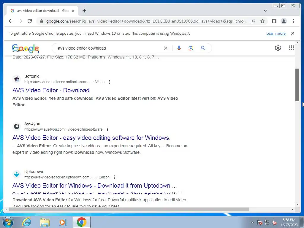Click the vertical scrollbar thumb
Viewport: 304px width, 228px height.
click(x=297, y=85)
